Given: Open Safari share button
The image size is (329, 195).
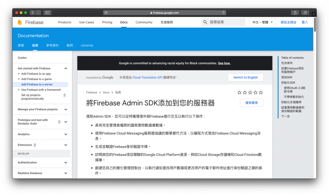Looking at the screenshot, I should point(295,13).
